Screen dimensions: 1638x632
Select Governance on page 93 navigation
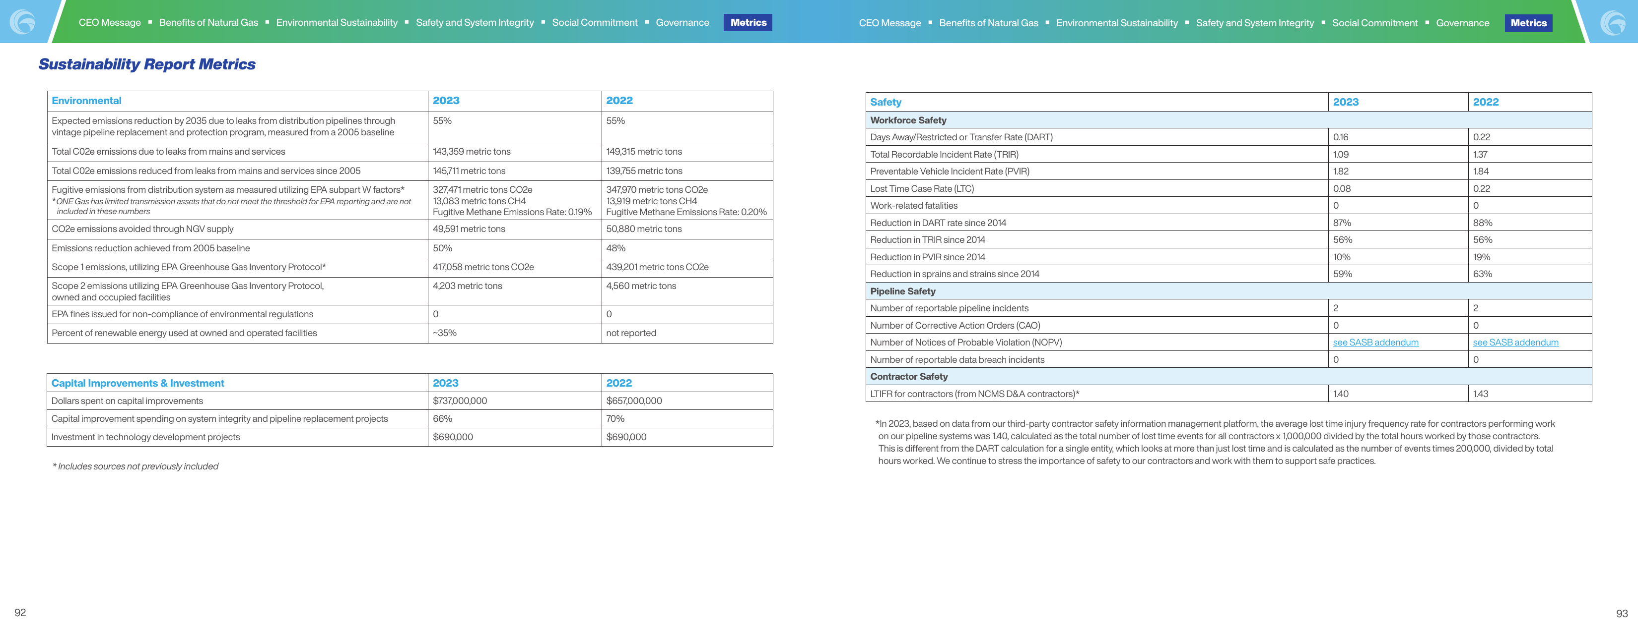(x=1462, y=23)
